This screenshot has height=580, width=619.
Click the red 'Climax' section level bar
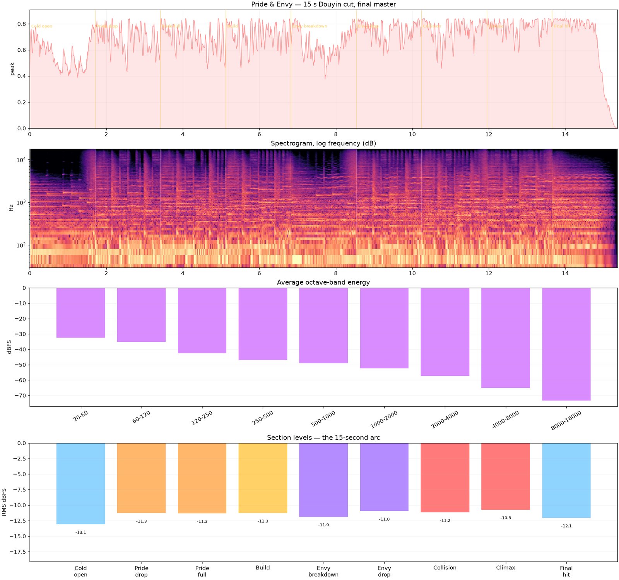506,476
